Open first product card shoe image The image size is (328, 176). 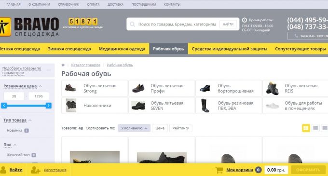(95, 157)
